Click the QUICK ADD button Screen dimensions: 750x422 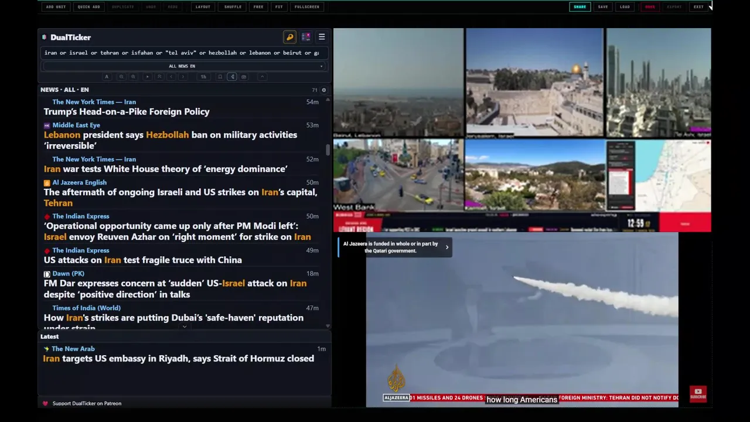tap(89, 7)
